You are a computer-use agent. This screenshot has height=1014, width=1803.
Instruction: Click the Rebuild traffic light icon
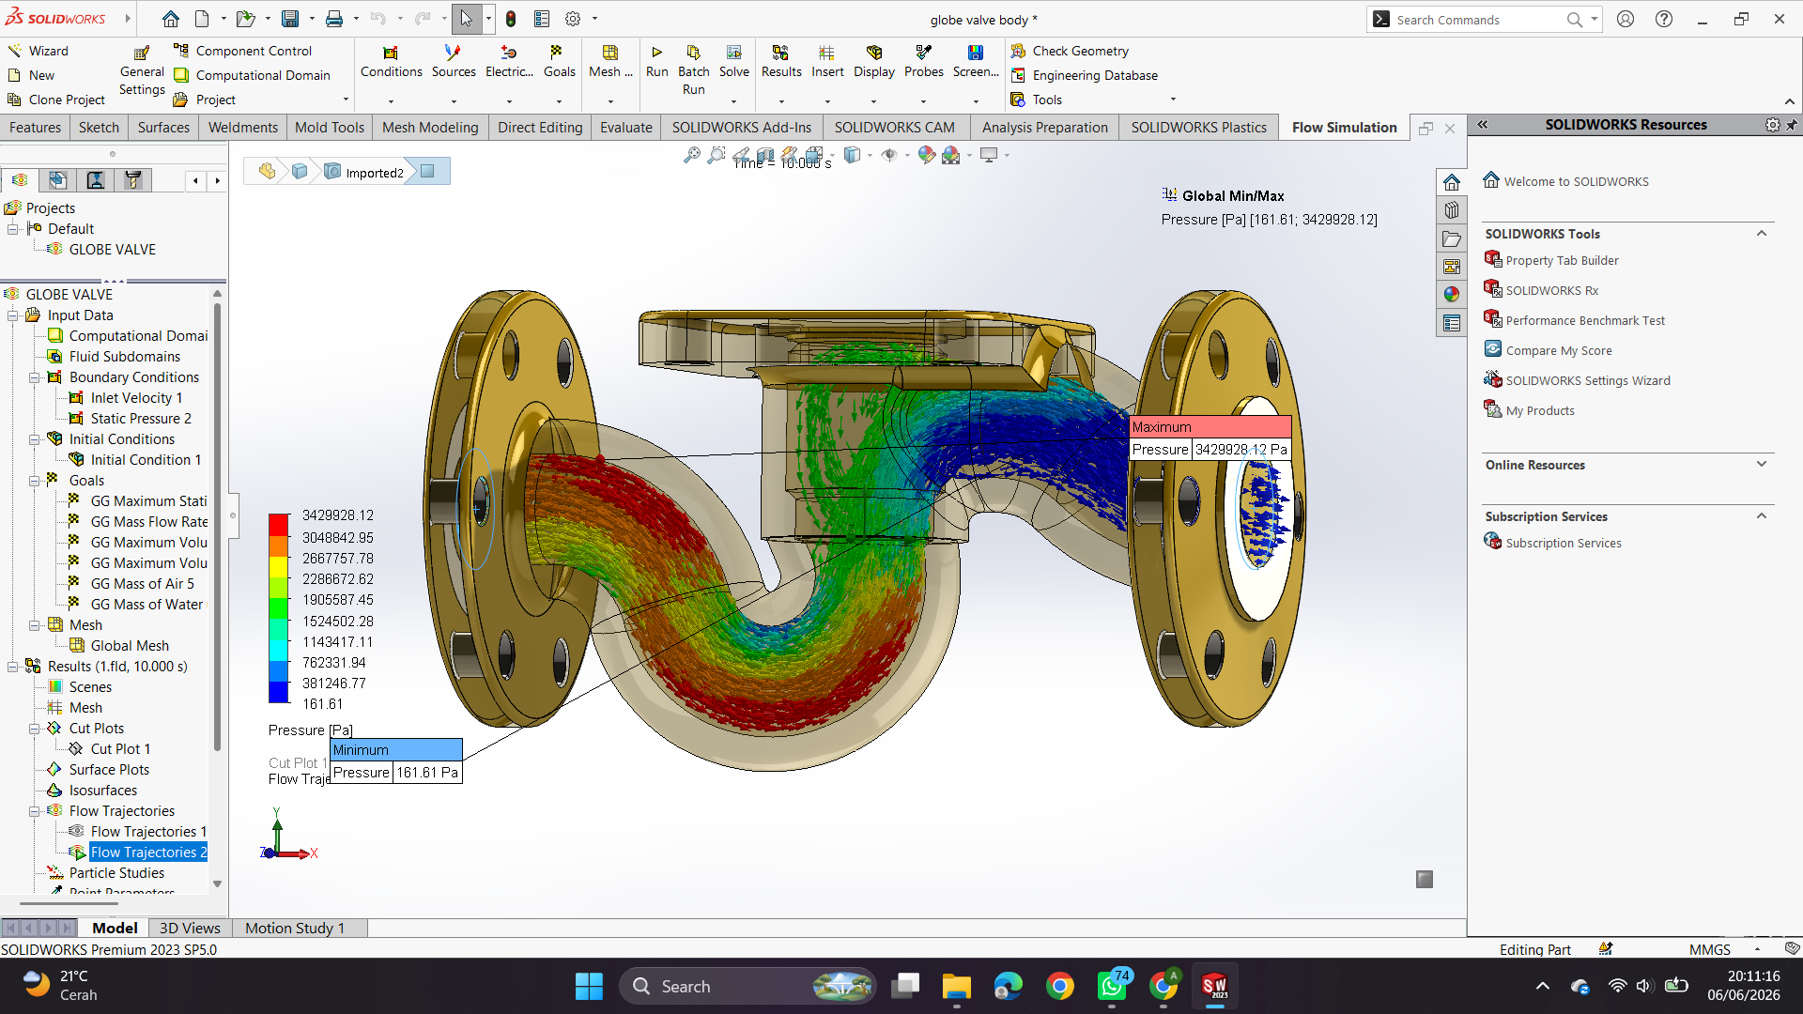511,19
